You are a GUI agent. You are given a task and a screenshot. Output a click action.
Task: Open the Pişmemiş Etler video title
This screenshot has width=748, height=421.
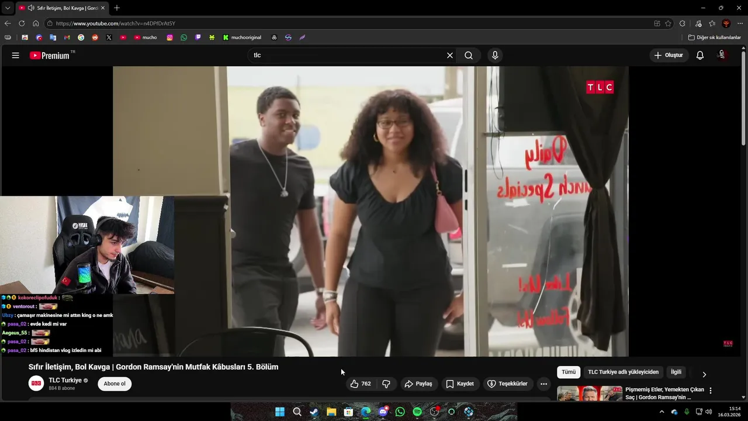664,394
